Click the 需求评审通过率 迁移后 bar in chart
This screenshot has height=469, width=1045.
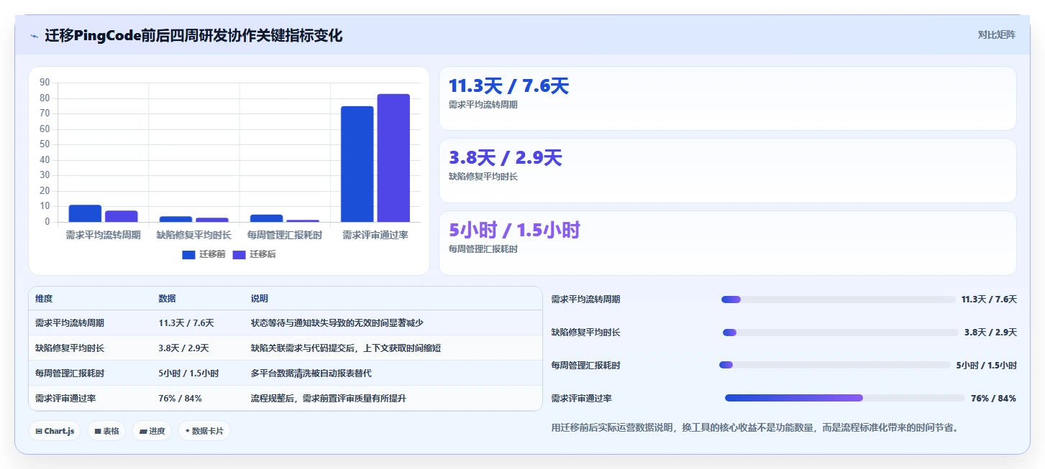393,158
